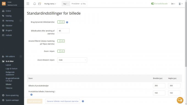Viewport: 187px width, 105px height.
Task: Go to Layout submenu item
Action: point(8,65)
